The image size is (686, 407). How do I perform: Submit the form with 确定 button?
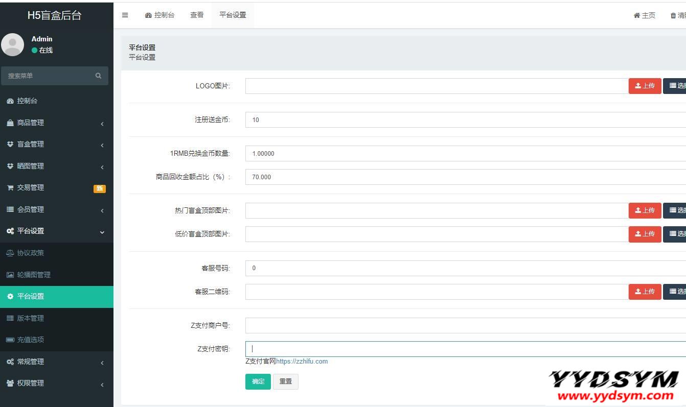point(258,381)
